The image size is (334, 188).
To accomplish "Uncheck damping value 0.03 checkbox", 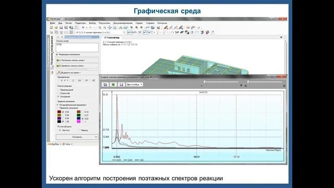I will point(63,112).
